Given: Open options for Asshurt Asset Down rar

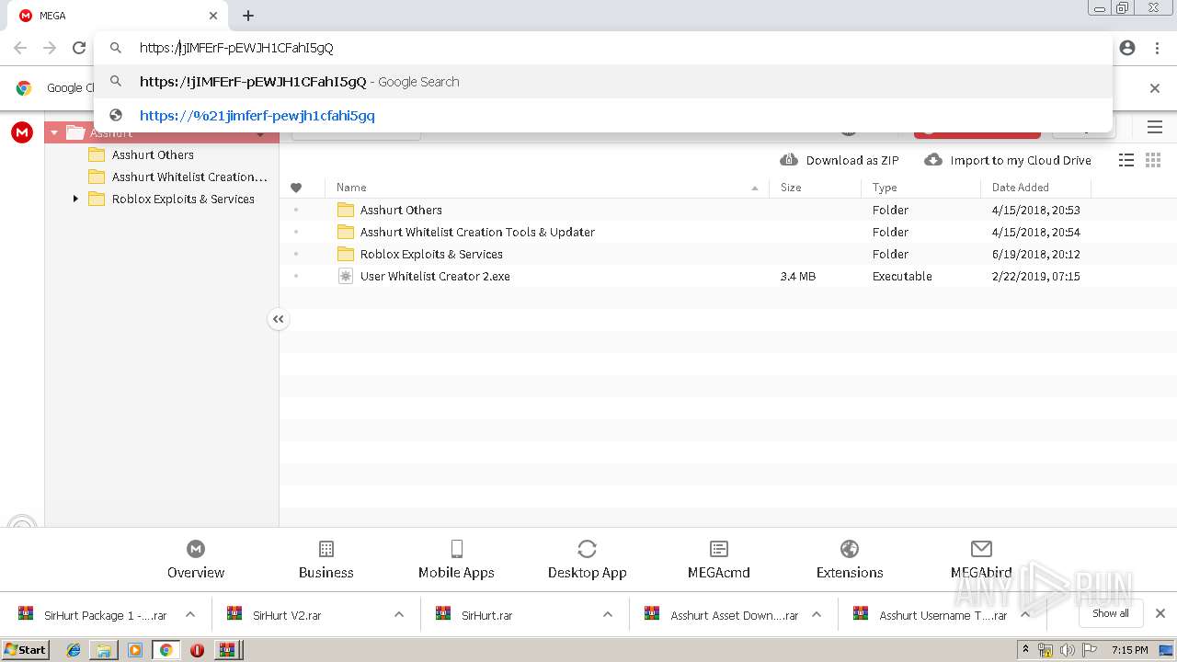Looking at the screenshot, I should [817, 615].
